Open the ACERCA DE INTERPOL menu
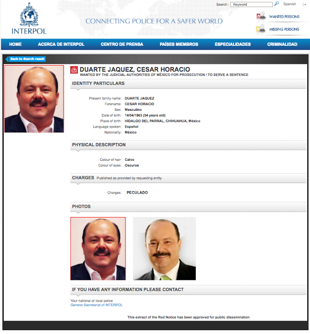Screen dimensions: 310x334 pyautogui.click(x=61, y=44)
